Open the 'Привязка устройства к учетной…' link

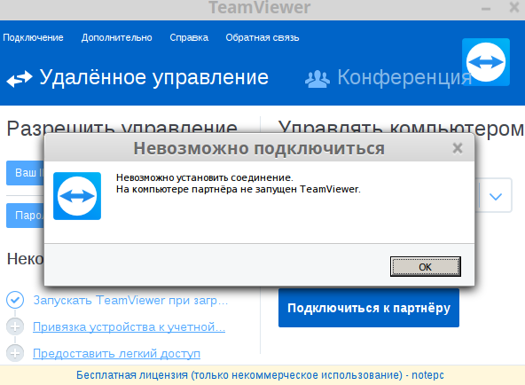coord(129,326)
